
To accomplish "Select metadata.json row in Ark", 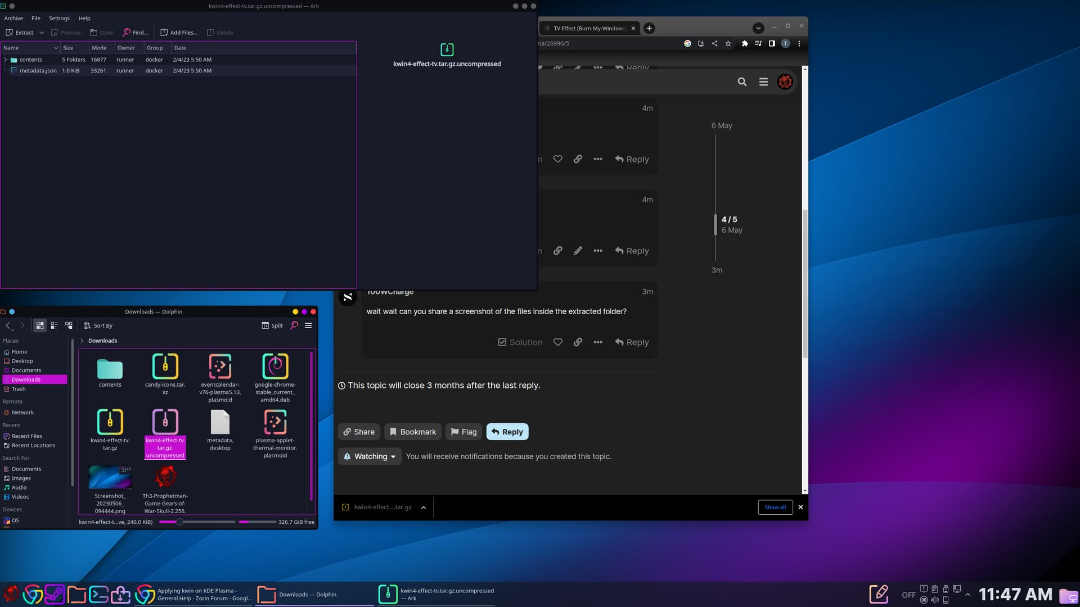I will [x=178, y=71].
